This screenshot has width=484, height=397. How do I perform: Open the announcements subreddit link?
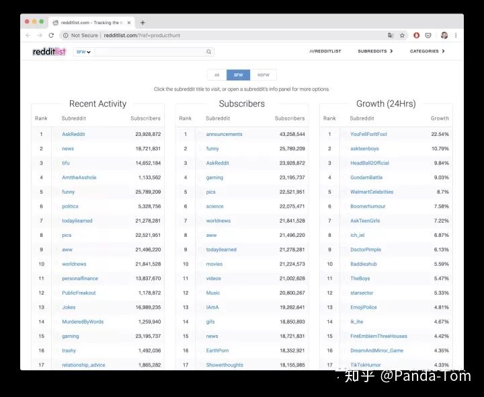(x=224, y=134)
